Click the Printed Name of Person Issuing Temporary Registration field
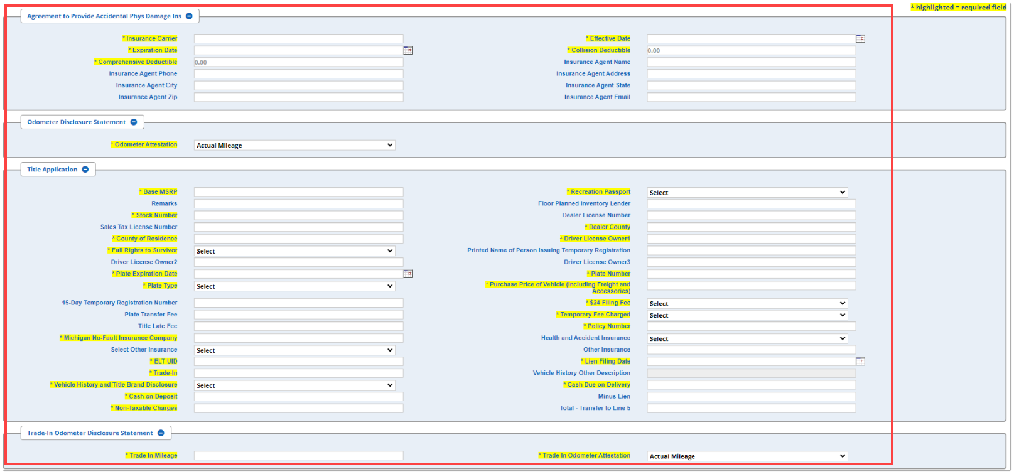Image resolution: width=1014 pixels, height=474 pixels. 752,250
